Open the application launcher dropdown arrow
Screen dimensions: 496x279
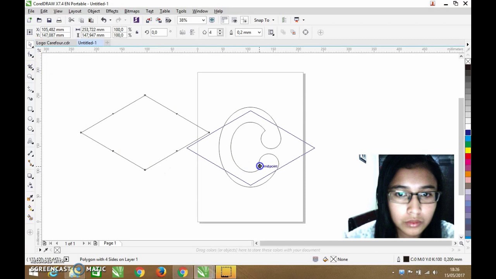[303, 20]
